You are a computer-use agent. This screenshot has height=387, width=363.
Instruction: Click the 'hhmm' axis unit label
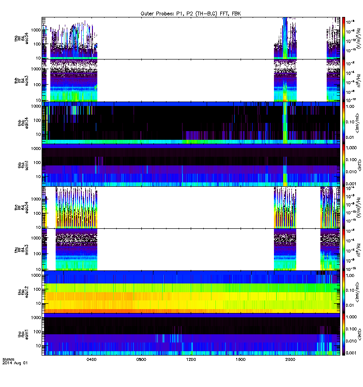click(x=8, y=359)
